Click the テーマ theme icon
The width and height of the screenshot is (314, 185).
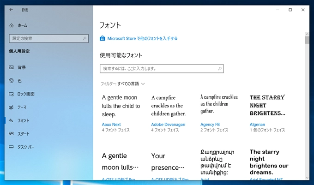click(11, 107)
